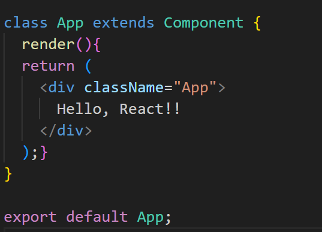Click the blue closing parenthesis
Image resolution: width=322 pixels, height=232 pixels.
[x=25, y=153]
